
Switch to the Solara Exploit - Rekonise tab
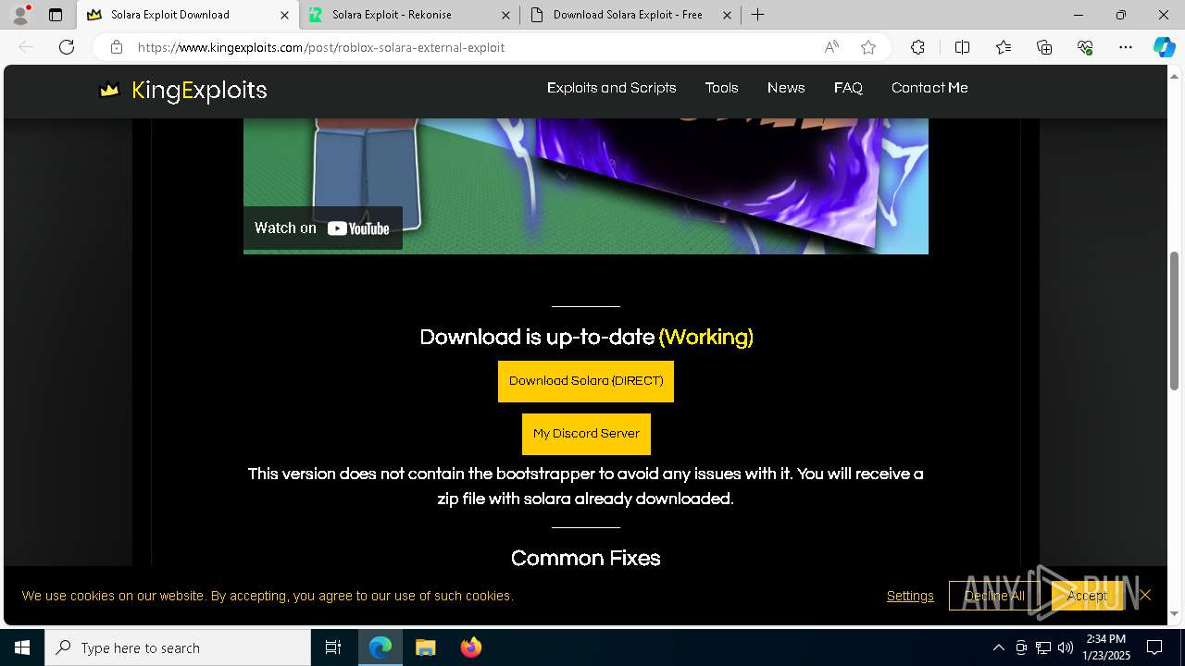(x=409, y=15)
